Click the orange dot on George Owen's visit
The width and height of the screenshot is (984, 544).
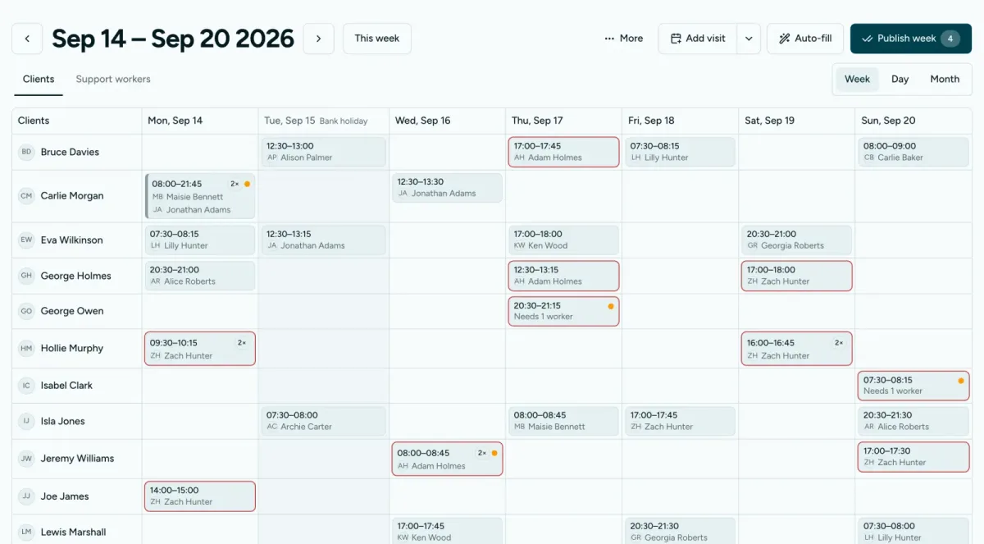pyautogui.click(x=611, y=306)
